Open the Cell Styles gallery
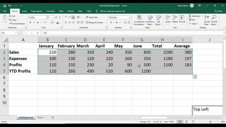Image resolution: width=226 pixels, height=127 pixels. click(158, 20)
